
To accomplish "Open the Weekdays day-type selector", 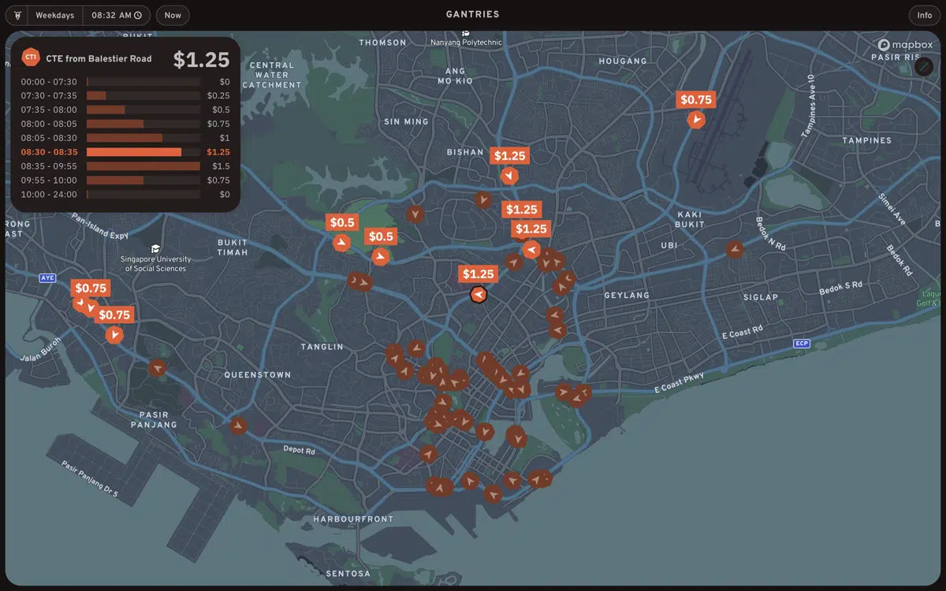I will click(55, 14).
